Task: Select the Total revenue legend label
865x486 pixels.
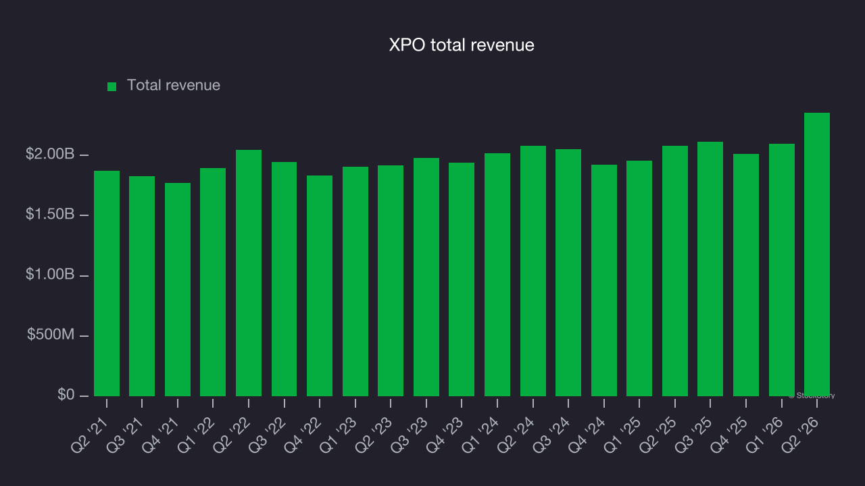Action: tap(174, 86)
